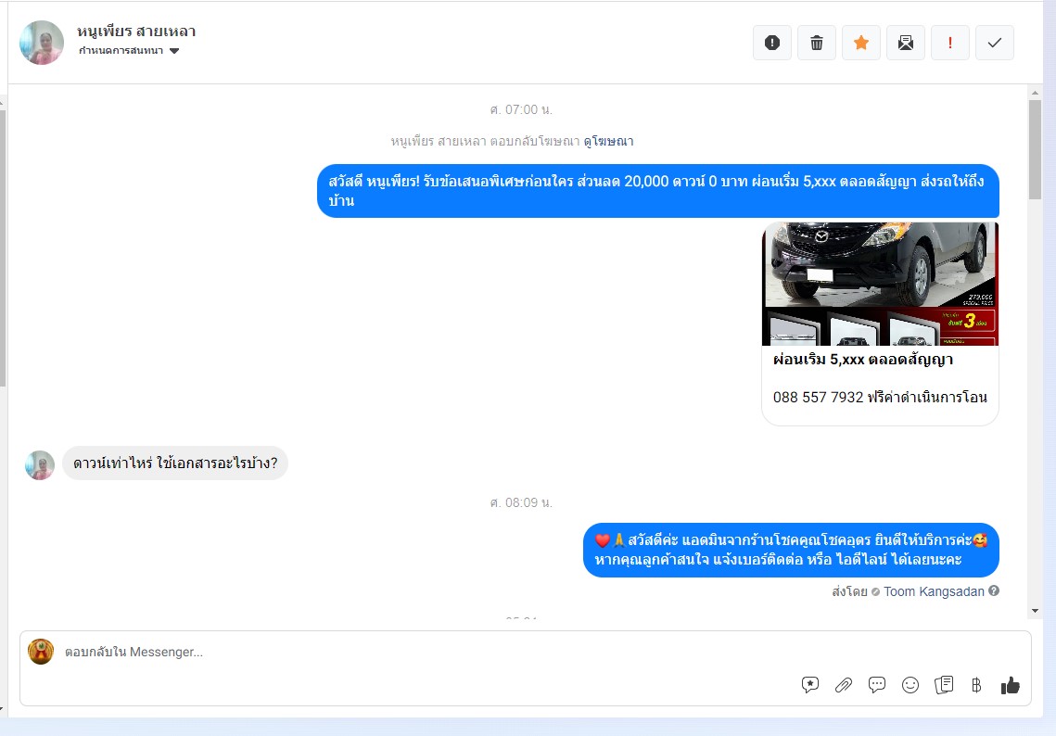The width and height of the screenshot is (1056, 736).
Task: Click help question mark next to Toom Kangsadan
Action: [x=993, y=590]
